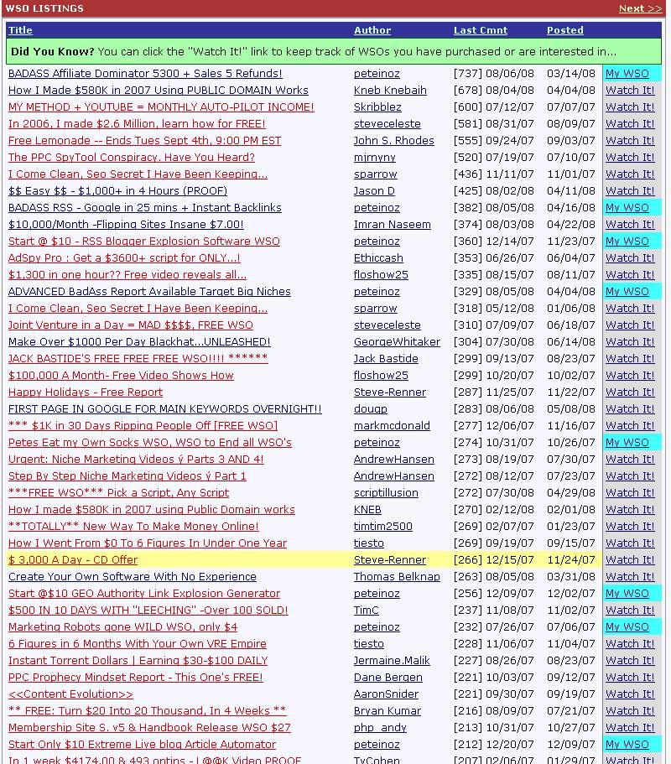
Task: View author profile of Kneb Knebaih
Action: coord(390,90)
